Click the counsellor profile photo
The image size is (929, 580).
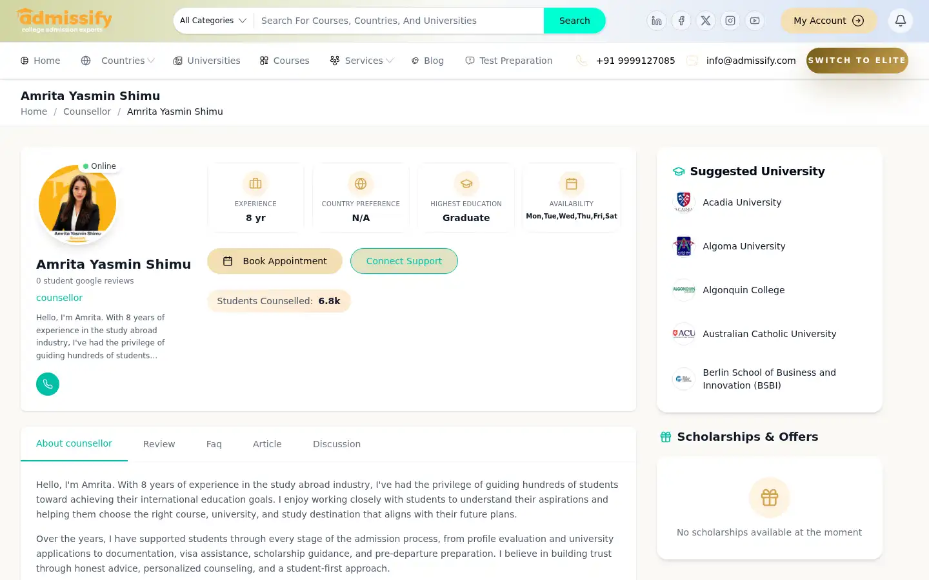[77, 204]
